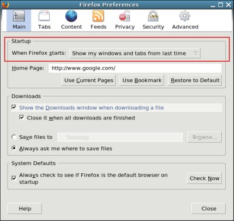Click the Close button at bottom

(x=209, y=209)
